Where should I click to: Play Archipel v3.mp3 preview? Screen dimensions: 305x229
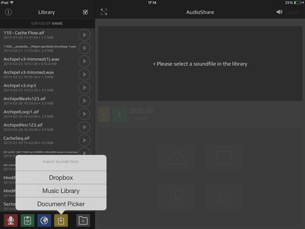tap(84, 87)
